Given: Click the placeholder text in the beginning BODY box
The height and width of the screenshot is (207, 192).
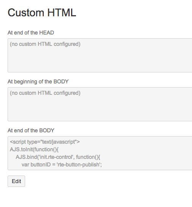Looking at the screenshot, I should pyautogui.click(x=45, y=93).
